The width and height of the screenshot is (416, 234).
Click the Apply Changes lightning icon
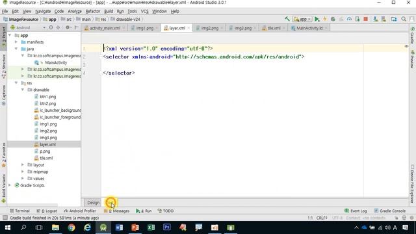click(325, 19)
